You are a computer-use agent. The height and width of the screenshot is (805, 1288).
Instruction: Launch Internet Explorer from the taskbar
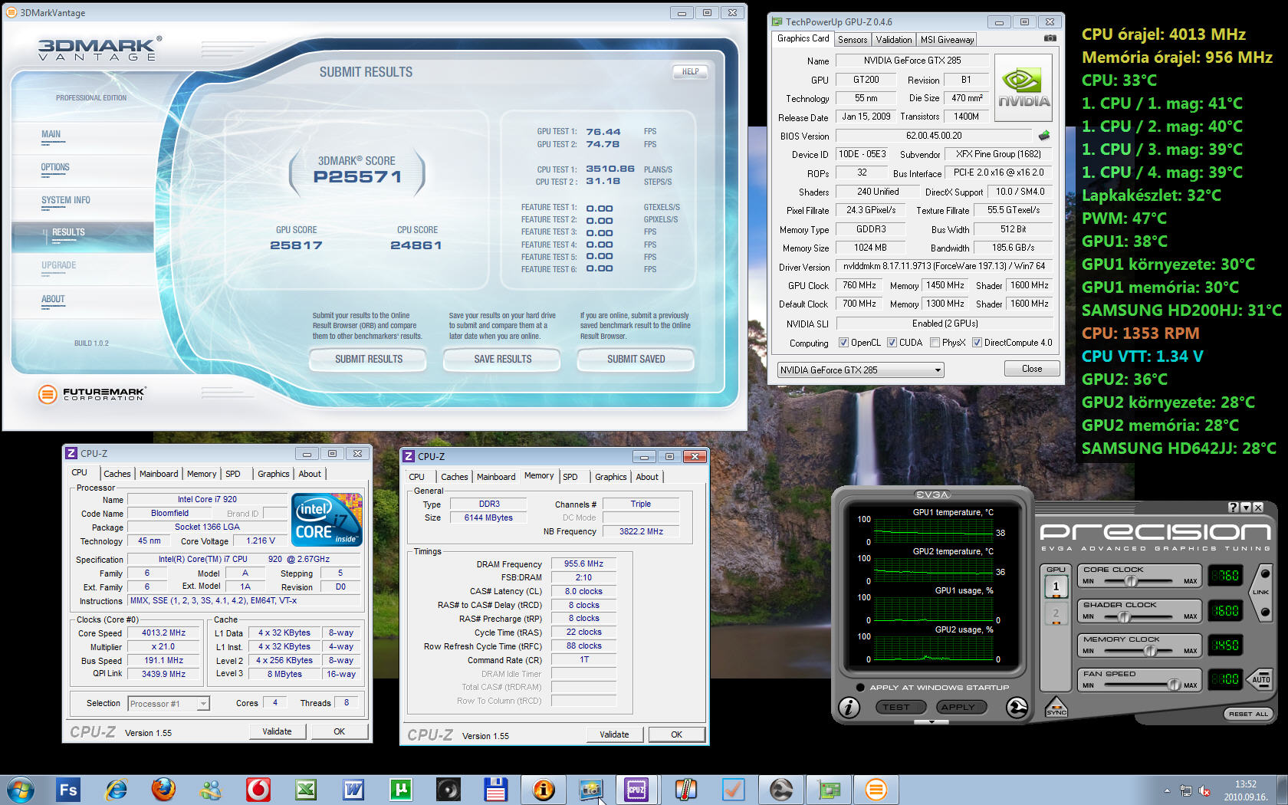(116, 790)
